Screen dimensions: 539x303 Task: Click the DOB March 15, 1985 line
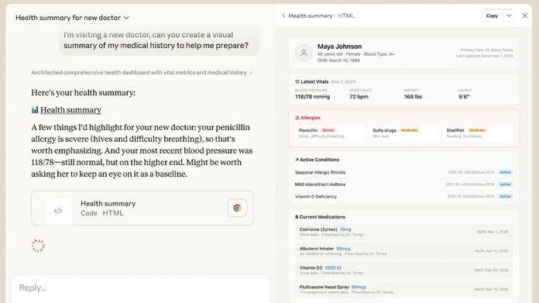tap(338, 60)
